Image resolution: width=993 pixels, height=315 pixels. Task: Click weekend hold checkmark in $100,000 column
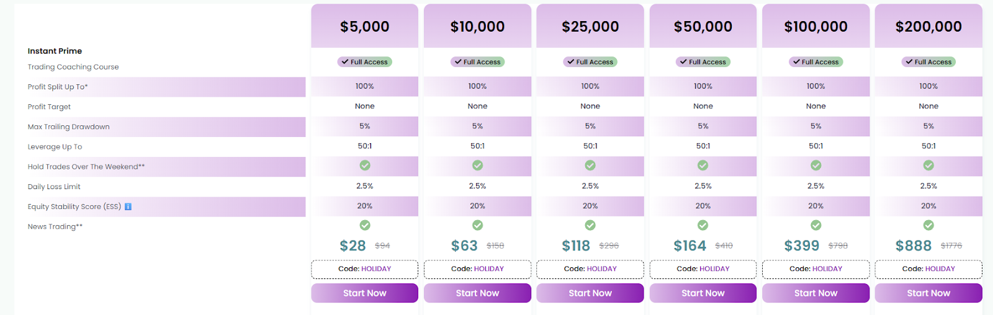[x=816, y=166]
